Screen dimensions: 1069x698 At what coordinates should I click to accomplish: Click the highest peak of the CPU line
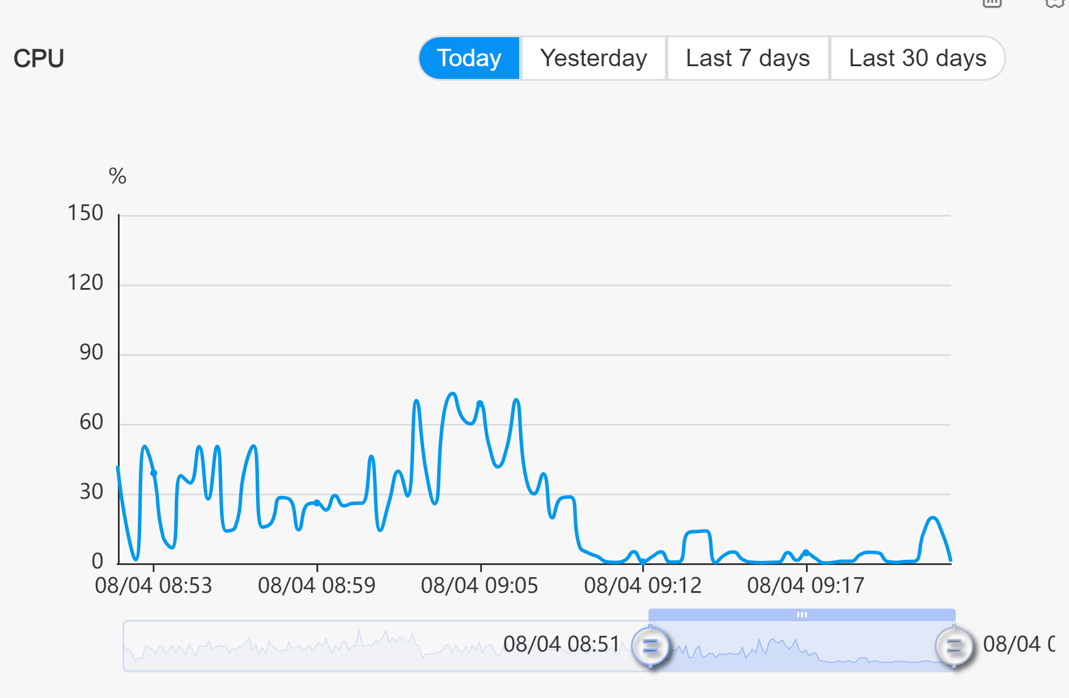tap(453, 394)
